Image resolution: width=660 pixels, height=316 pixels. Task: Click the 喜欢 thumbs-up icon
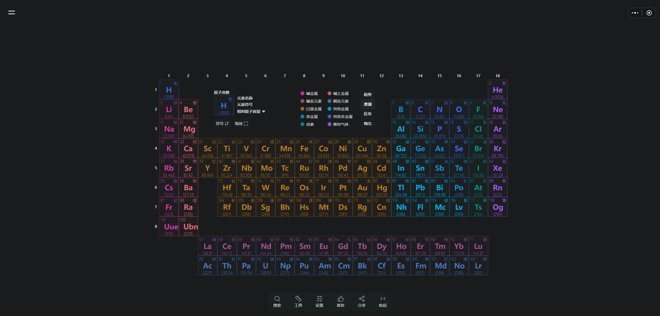[341, 299]
